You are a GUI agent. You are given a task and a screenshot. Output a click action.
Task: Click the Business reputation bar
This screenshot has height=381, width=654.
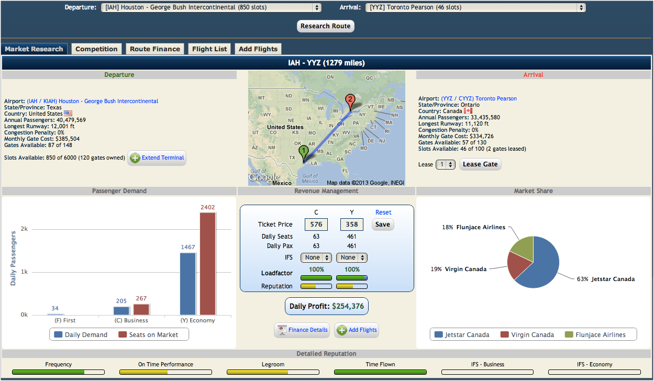316,286
